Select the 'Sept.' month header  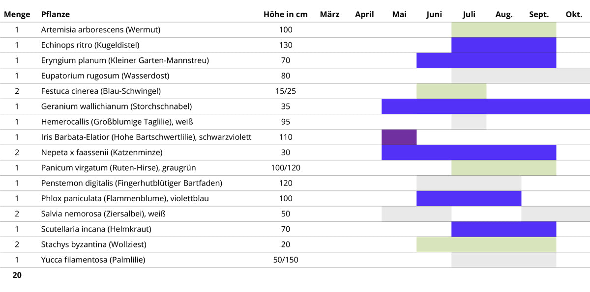click(539, 14)
